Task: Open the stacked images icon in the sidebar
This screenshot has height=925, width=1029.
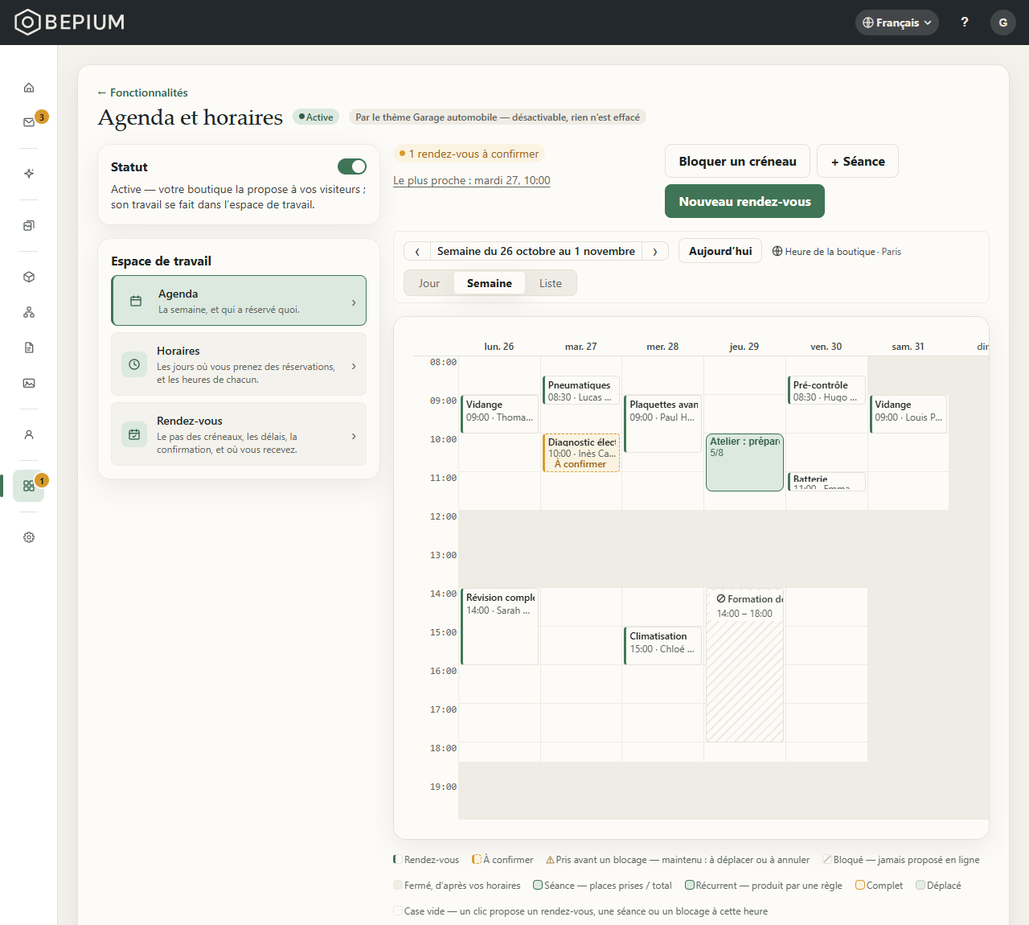Action: click(x=29, y=225)
